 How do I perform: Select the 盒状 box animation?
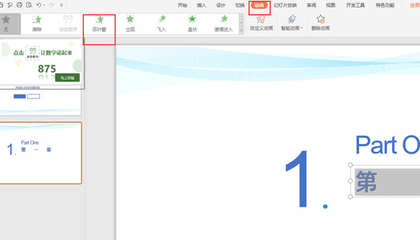coord(192,23)
